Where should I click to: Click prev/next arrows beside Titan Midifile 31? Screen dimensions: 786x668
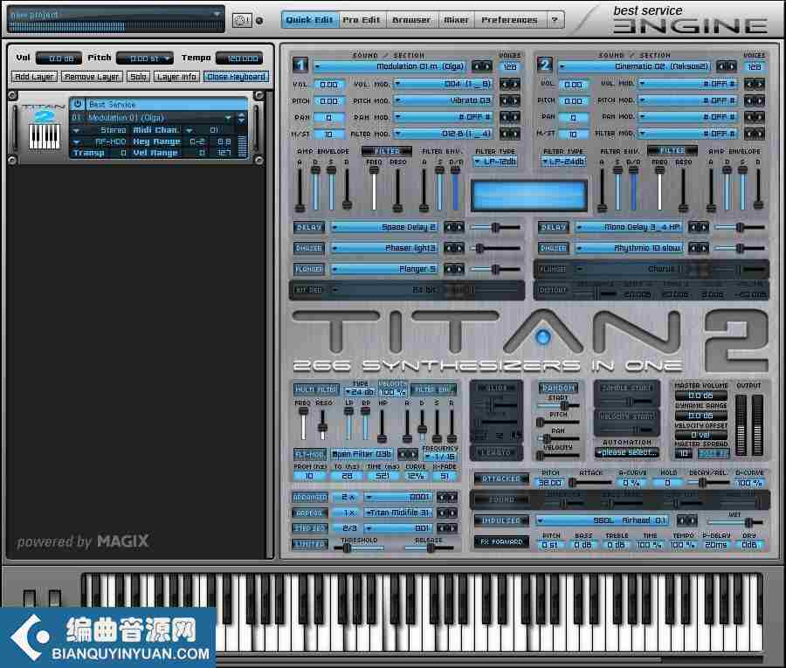coord(447,513)
